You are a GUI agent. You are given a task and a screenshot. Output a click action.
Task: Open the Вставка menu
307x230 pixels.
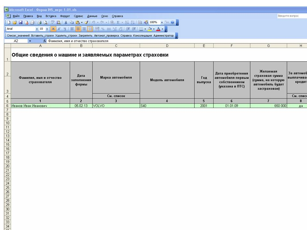(x=51, y=16)
